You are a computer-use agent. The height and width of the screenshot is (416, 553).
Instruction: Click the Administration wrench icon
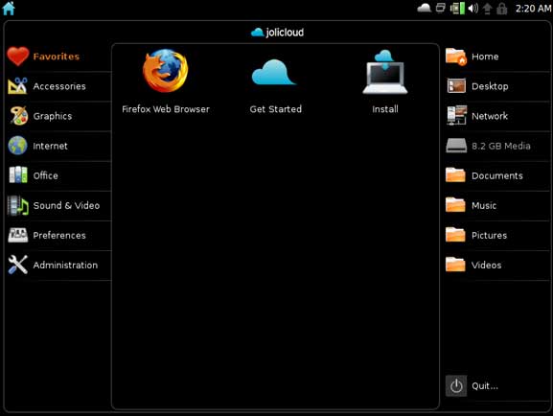pos(17,265)
